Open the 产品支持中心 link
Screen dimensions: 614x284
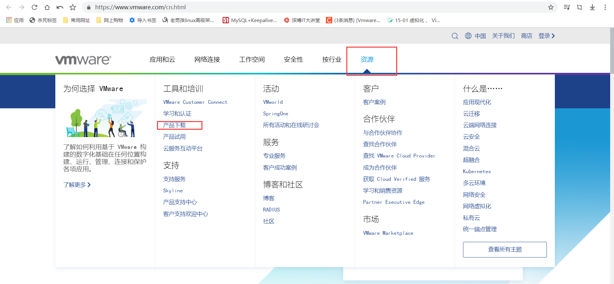[180, 202]
